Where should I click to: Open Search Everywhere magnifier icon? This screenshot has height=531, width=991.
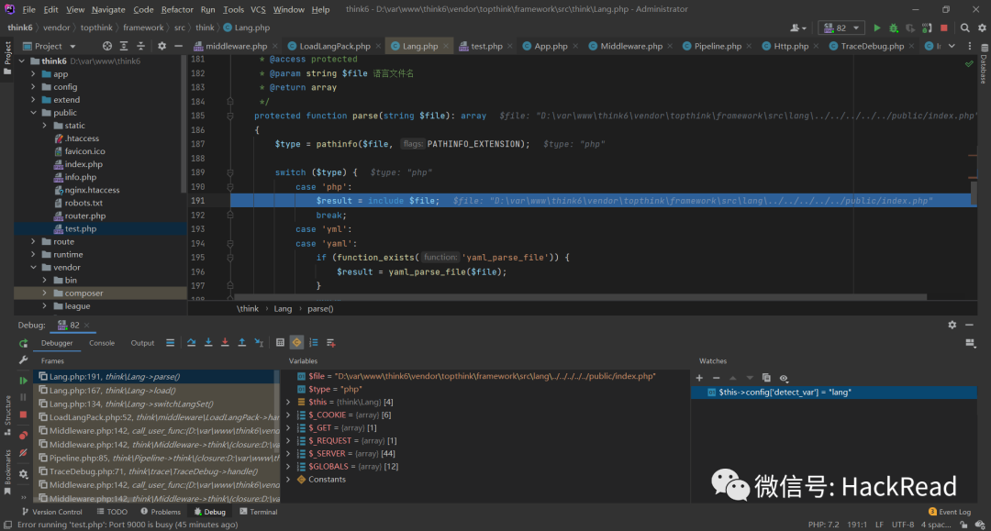[x=965, y=28]
